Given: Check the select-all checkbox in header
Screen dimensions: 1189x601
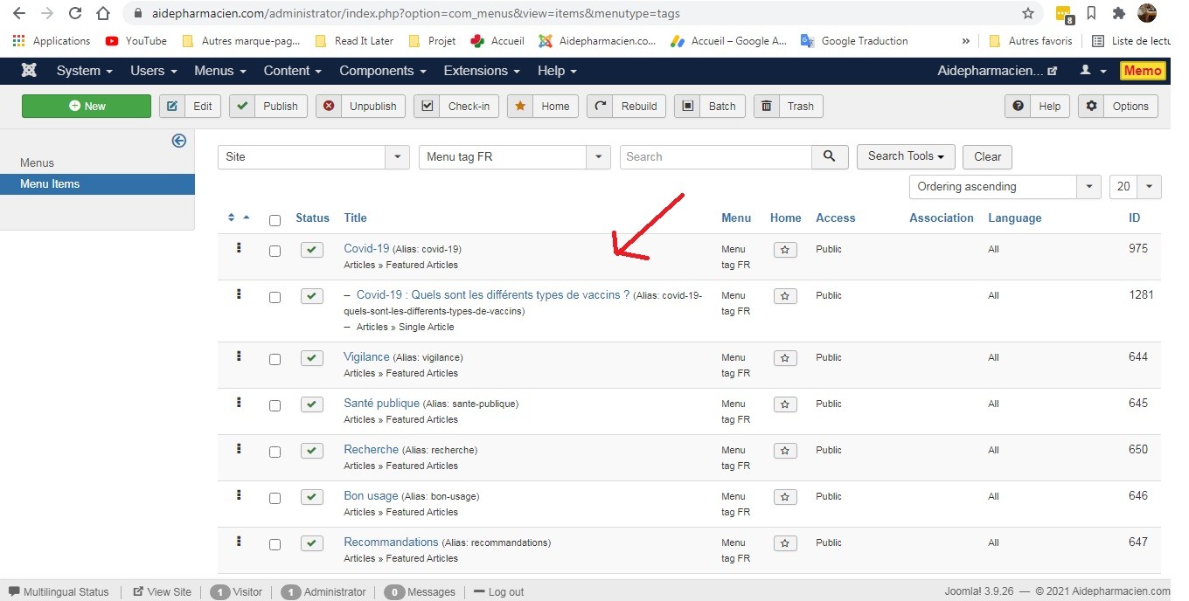Looking at the screenshot, I should click(x=275, y=220).
